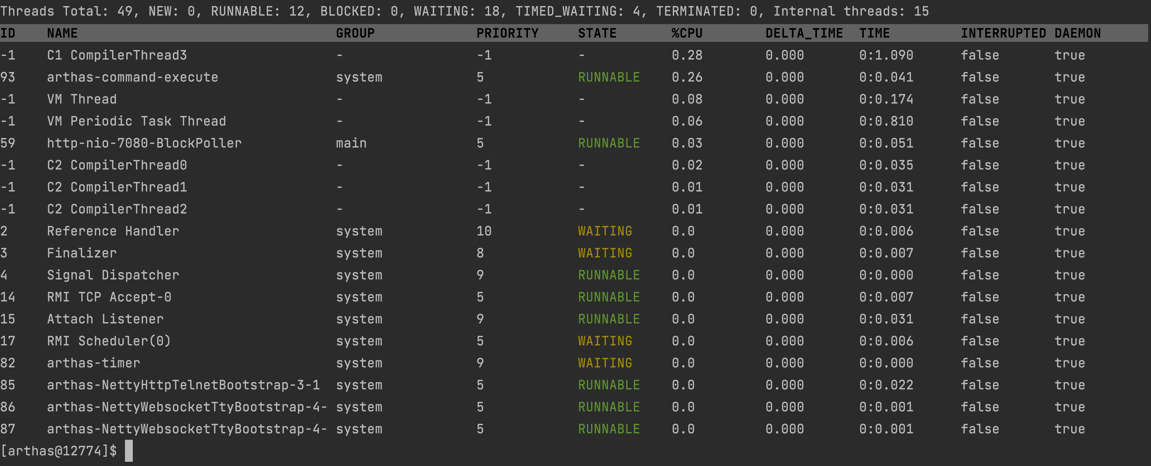Click the http-nio-7080-BlockPoller thread name
Screen dimensions: 1151x466
click(x=144, y=143)
